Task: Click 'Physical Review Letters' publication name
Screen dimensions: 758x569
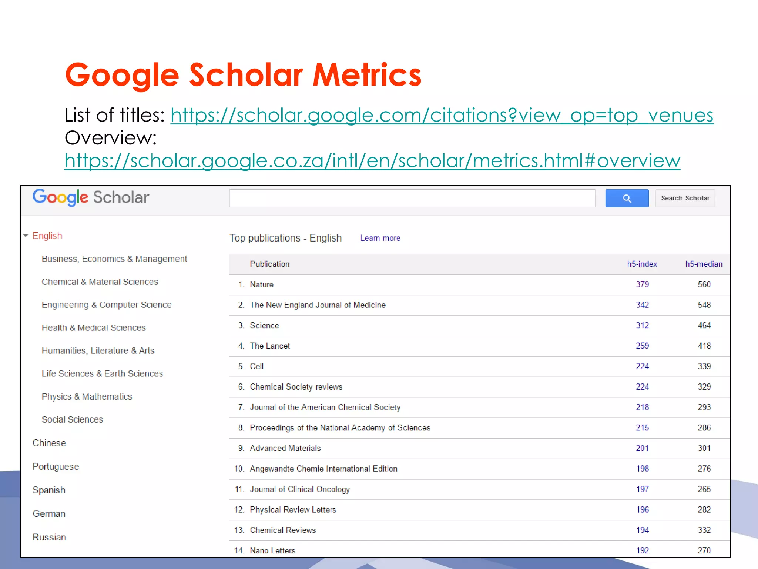Action: tap(293, 510)
